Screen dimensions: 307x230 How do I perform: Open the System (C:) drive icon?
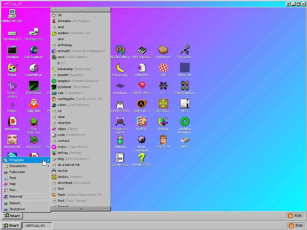tap(12, 36)
